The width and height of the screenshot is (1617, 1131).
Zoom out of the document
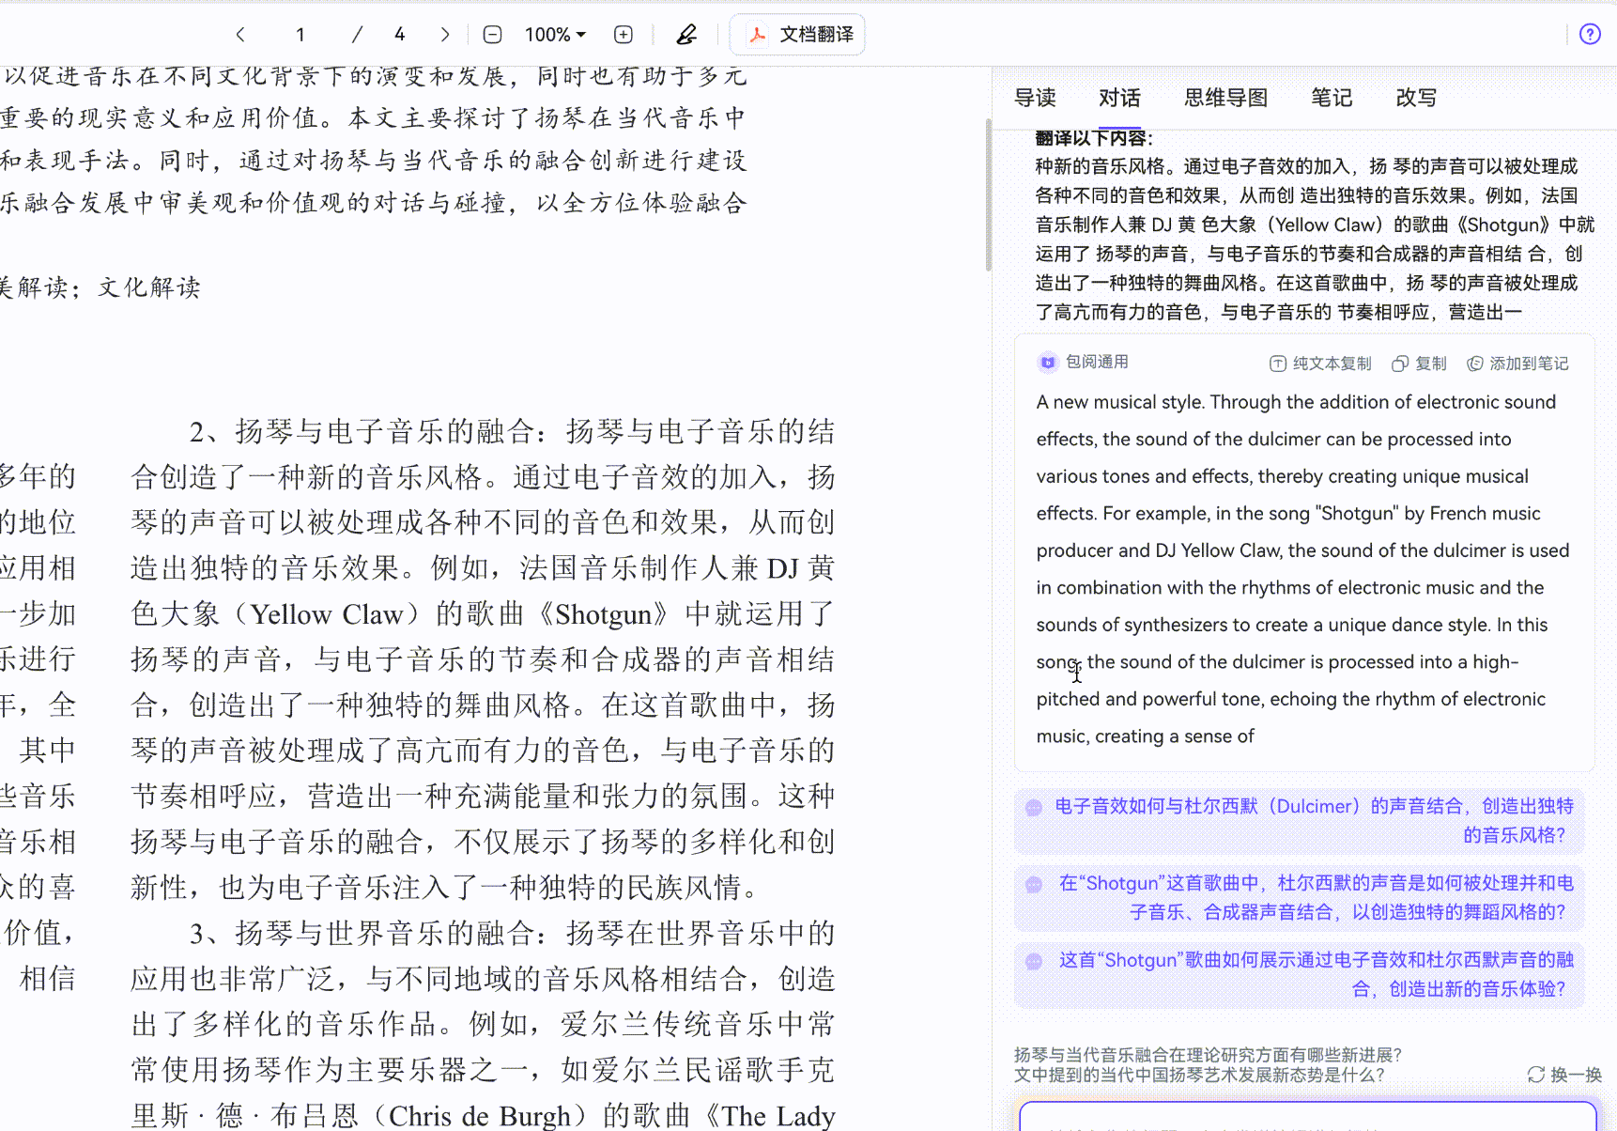point(491,34)
